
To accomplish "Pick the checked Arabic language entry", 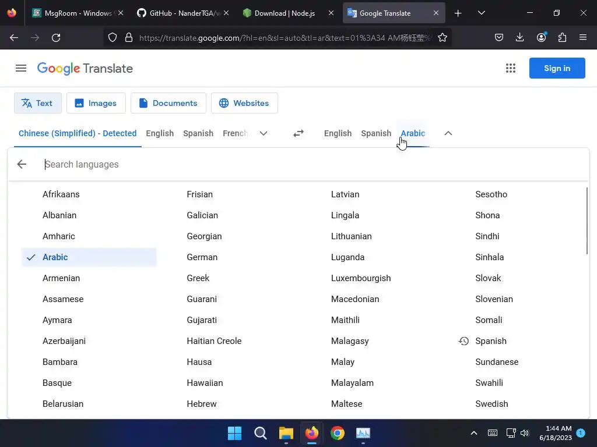I will [89, 257].
